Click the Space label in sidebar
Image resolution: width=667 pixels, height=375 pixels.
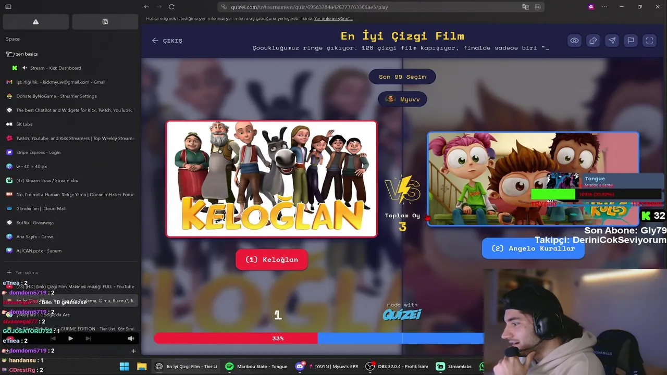point(13,39)
